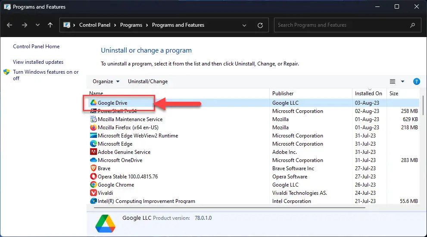The image size is (427, 237).
Task: Click Intel Computing Improvement Program icon
Action: pyautogui.click(x=94, y=201)
